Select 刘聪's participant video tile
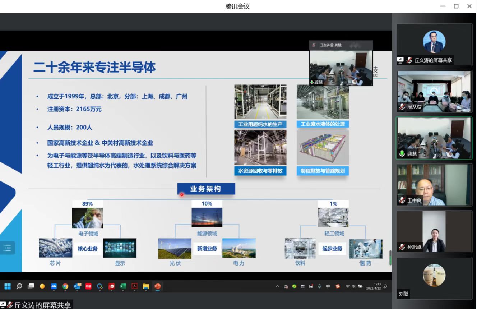477x309 pixels. click(x=434, y=278)
